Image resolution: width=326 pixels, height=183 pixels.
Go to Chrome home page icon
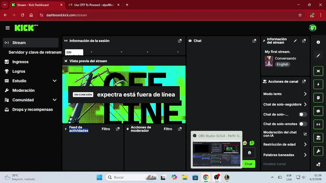click(31, 15)
